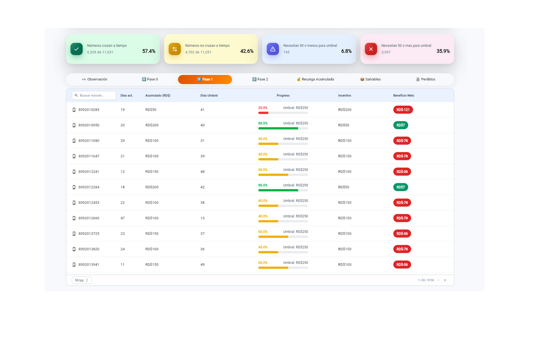The height and width of the screenshot is (349, 554).
Task: Click the RD$-121 net benefit badge
Action: pyautogui.click(x=403, y=110)
